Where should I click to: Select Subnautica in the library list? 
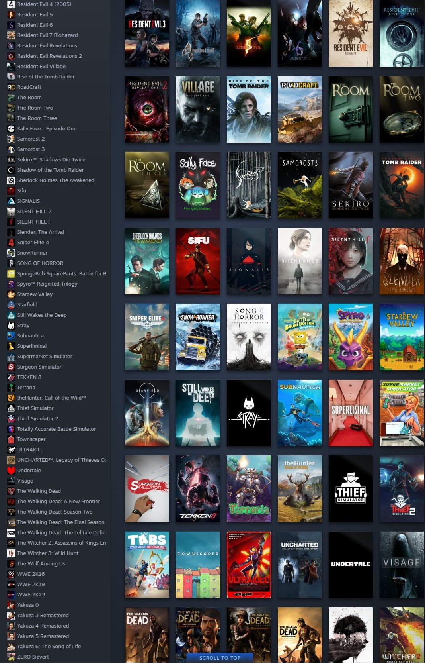30,336
